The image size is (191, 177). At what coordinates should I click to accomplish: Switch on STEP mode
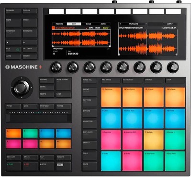(x=175, y=81)
